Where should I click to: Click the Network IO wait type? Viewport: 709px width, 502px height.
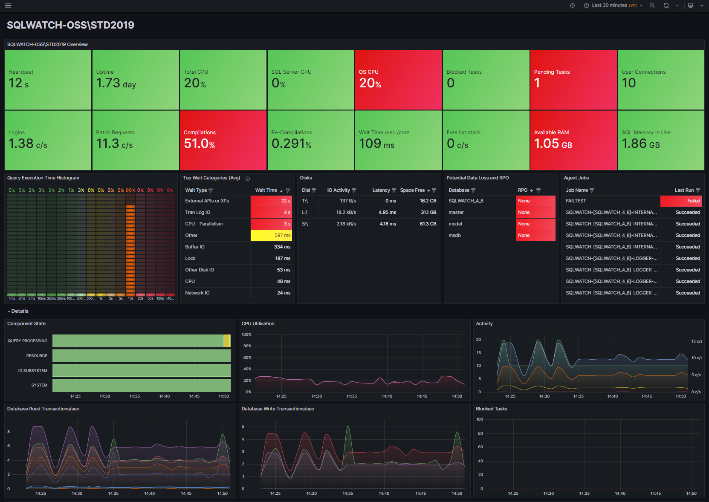click(197, 293)
